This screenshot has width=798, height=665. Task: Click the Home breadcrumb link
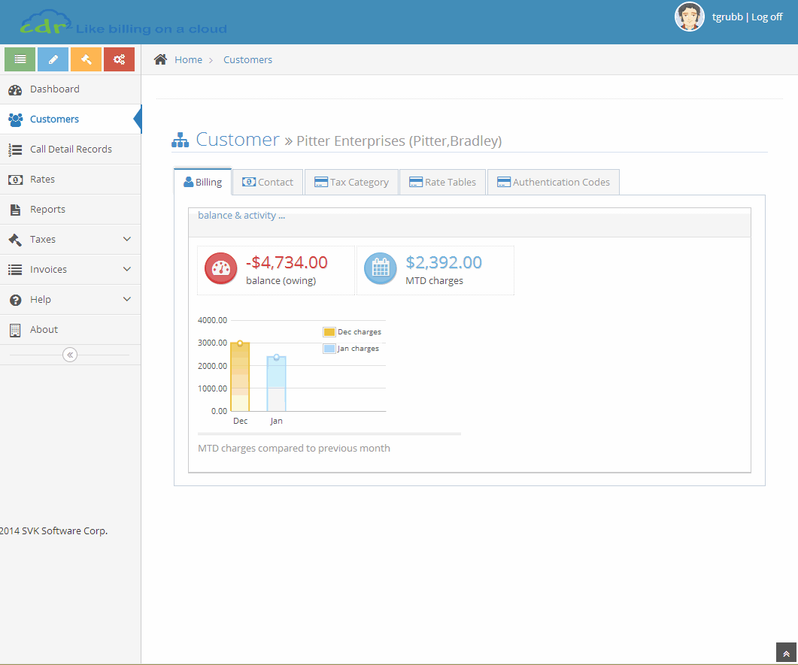coord(188,60)
